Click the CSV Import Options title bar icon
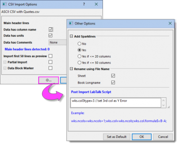This screenshot has height=145, width=179. 4,4
